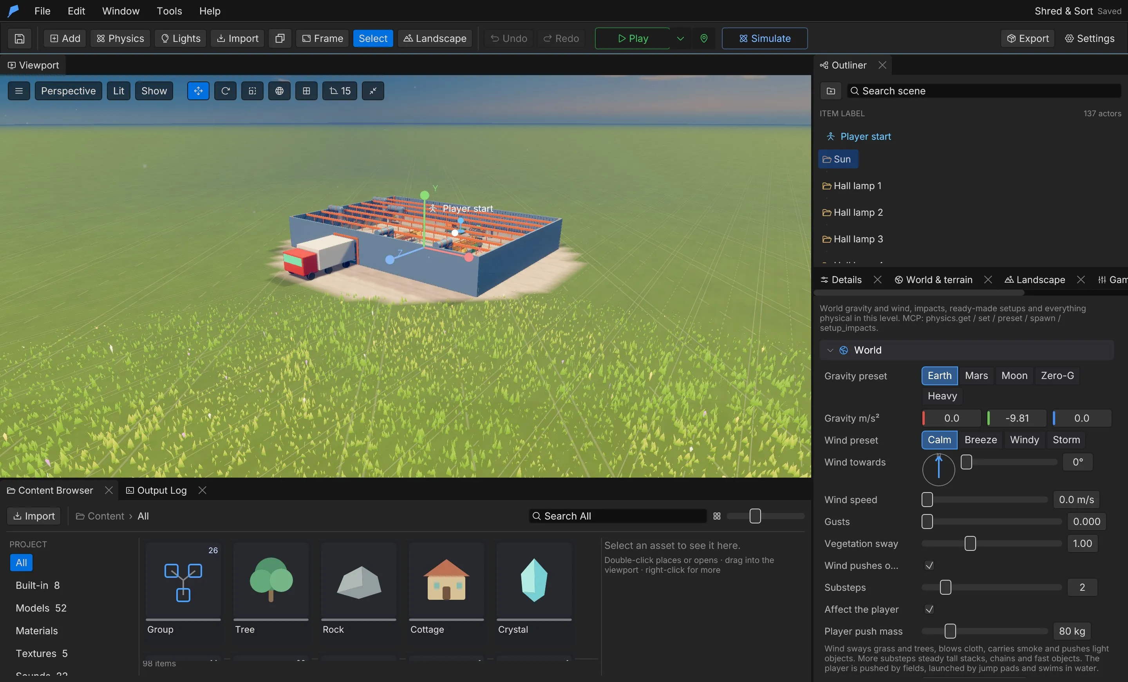Open the Perspective view dropdown

(68, 90)
